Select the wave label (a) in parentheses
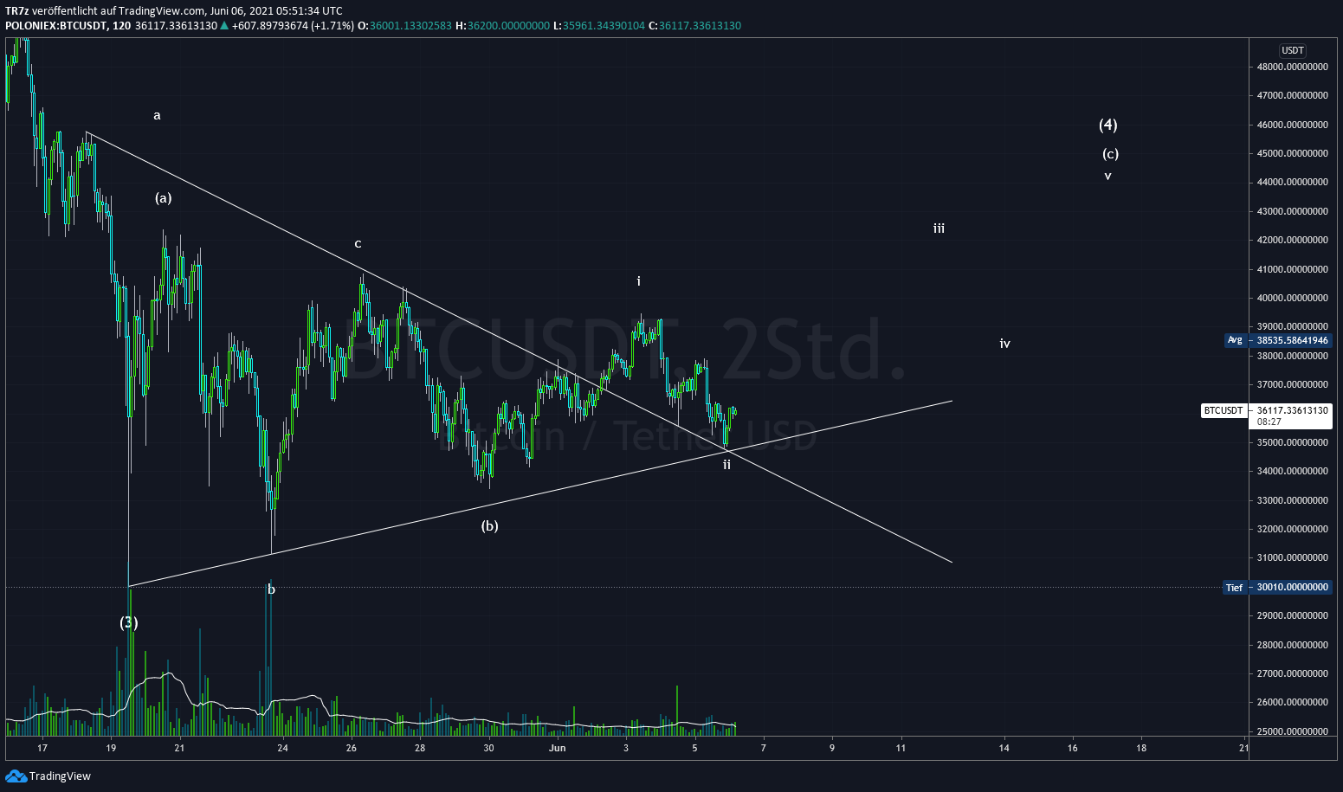Viewport: 1343px width, 792px height. pyautogui.click(x=164, y=197)
